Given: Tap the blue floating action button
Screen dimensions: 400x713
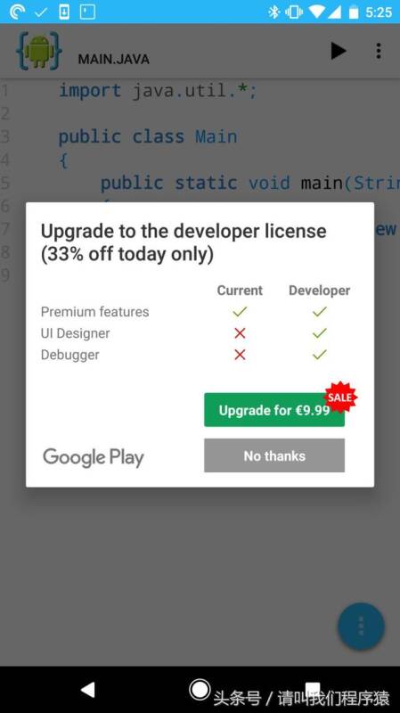Looking at the screenshot, I should 361,627.
